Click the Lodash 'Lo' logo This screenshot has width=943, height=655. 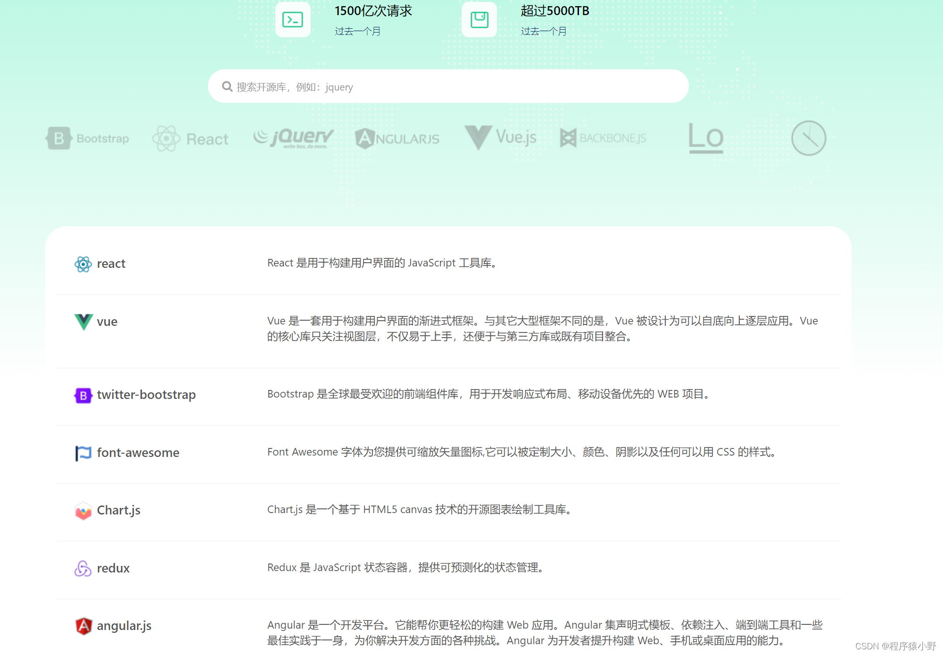(706, 138)
